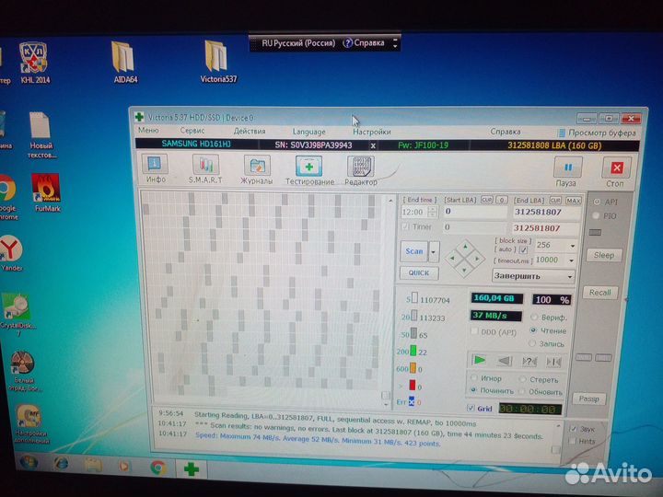Click the Sleep button
This screenshot has height=497, width=663.
point(604,255)
